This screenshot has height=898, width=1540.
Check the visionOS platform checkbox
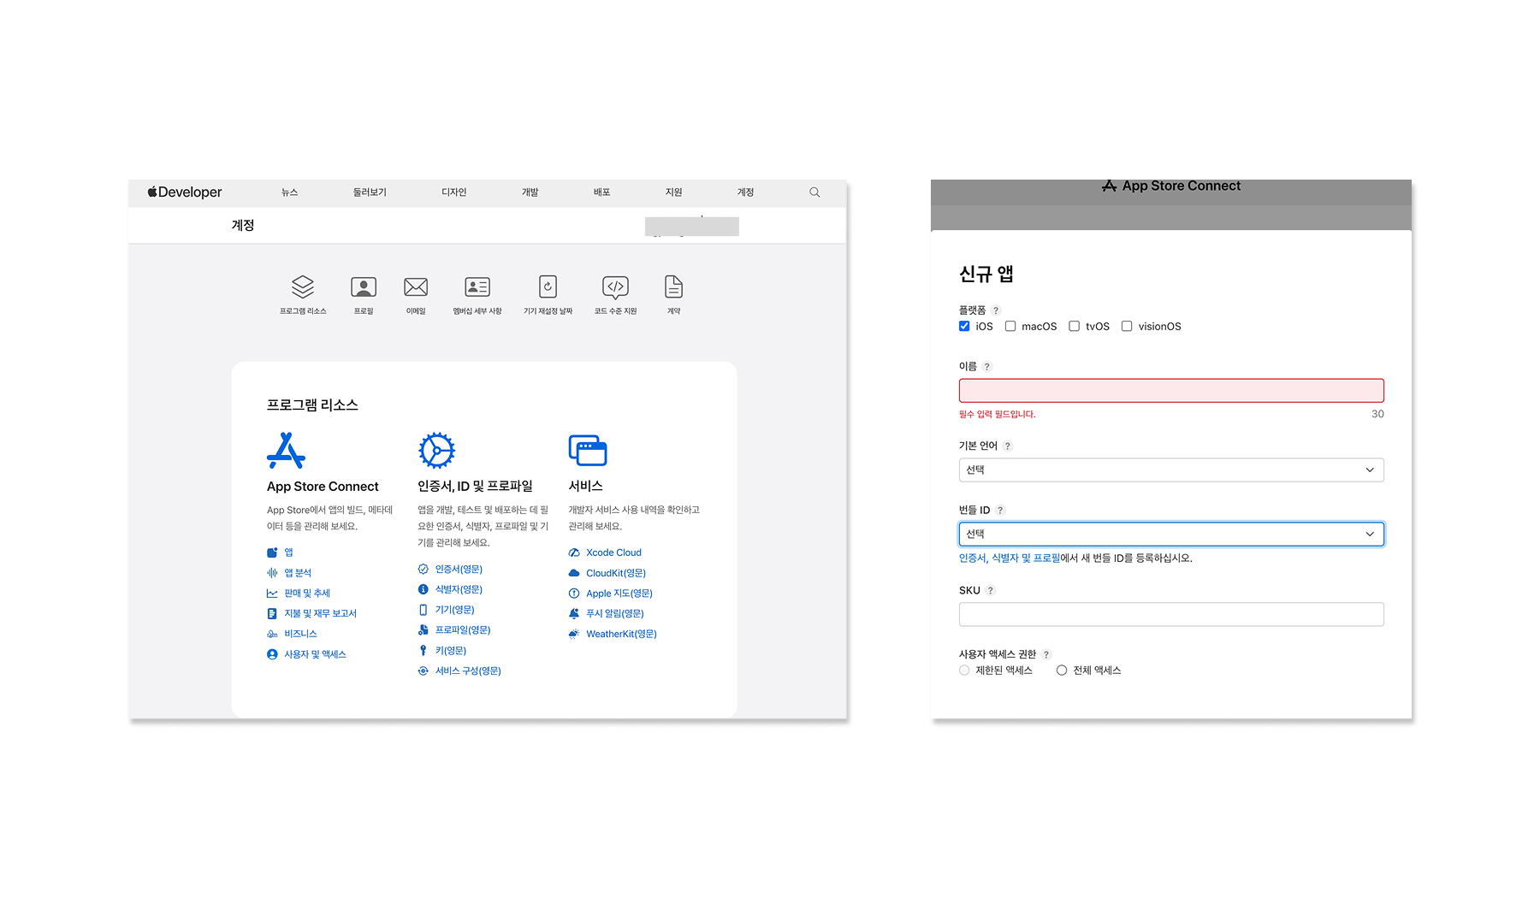click(x=1127, y=327)
